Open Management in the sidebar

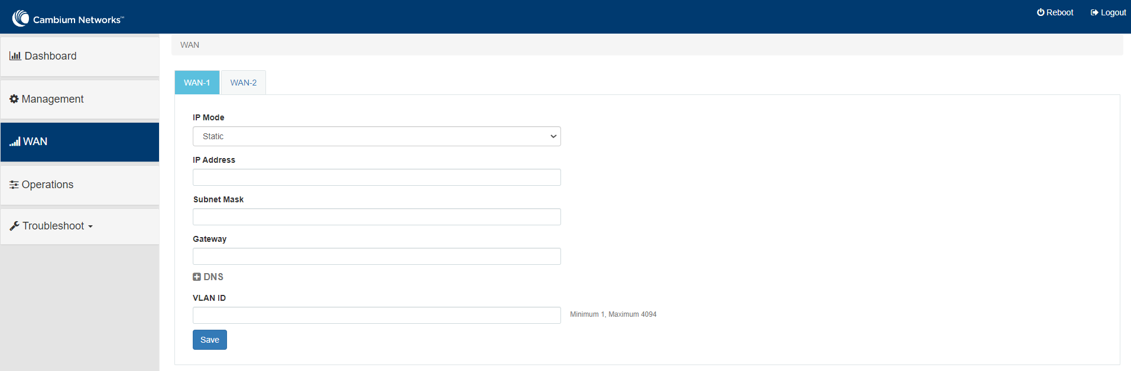click(80, 99)
